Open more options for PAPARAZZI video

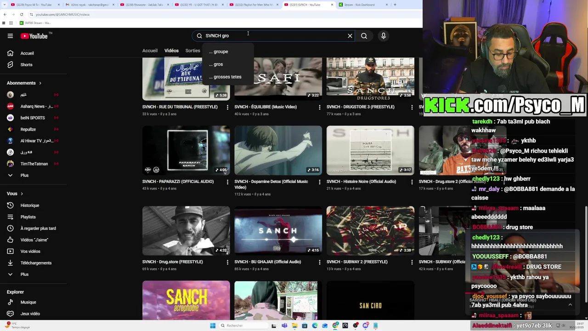click(227, 182)
